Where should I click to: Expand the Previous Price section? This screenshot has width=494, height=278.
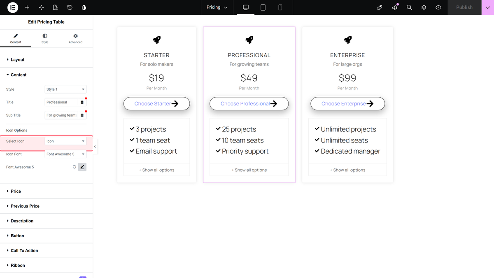(x=47, y=206)
